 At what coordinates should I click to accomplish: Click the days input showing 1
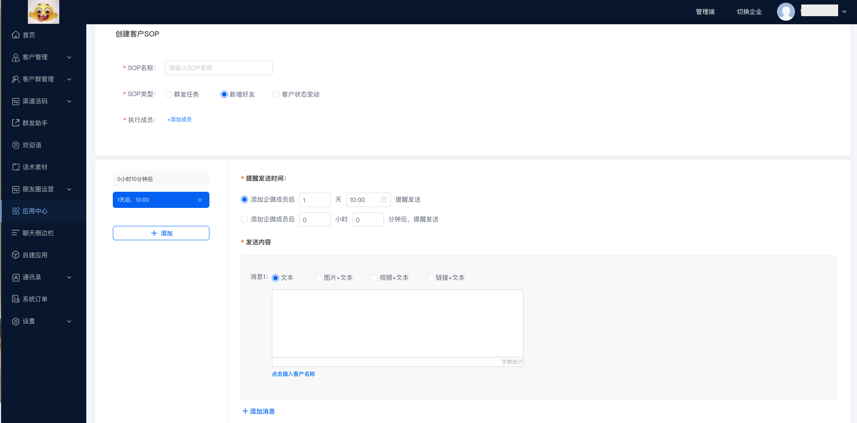(x=315, y=200)
